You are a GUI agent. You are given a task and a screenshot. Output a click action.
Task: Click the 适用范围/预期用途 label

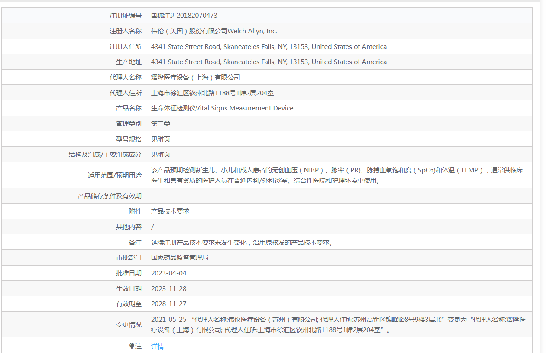[115, 175]
